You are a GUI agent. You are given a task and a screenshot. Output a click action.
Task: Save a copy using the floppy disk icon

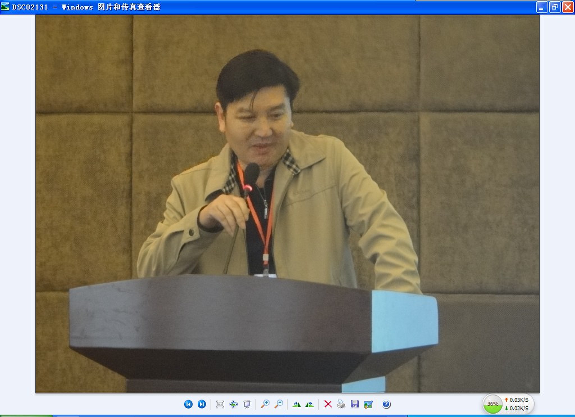click(355, 404)
